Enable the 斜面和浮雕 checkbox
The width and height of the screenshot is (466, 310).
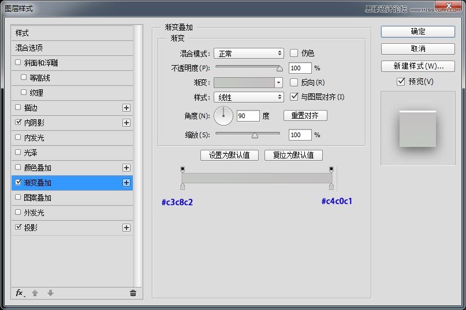pyautogui.click(x=18, y=62)
